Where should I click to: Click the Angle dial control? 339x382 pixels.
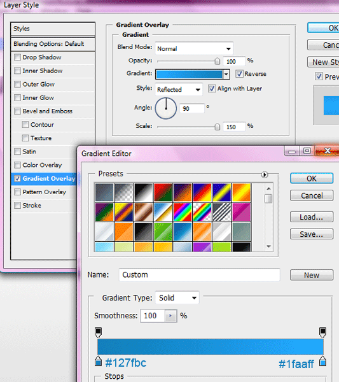click(x=166, y=108)
